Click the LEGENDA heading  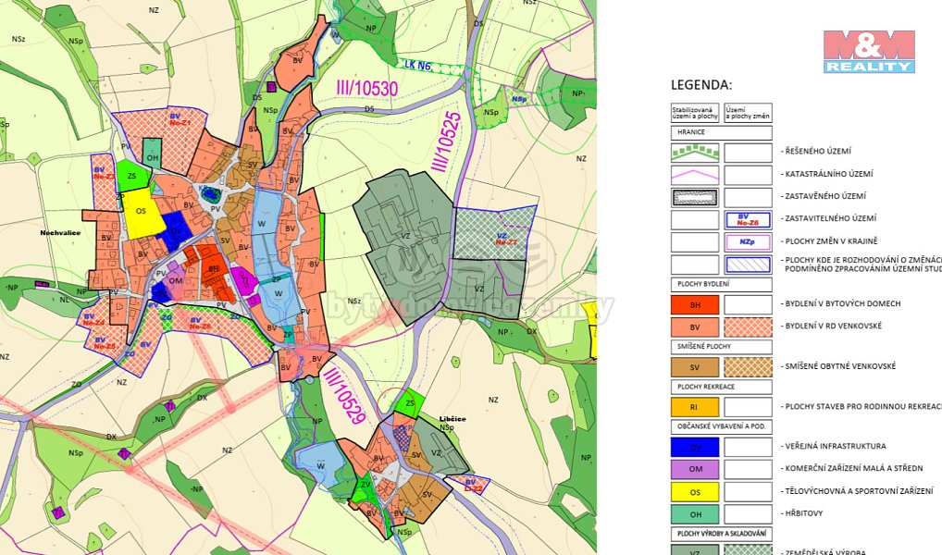[x=701, y=85]
